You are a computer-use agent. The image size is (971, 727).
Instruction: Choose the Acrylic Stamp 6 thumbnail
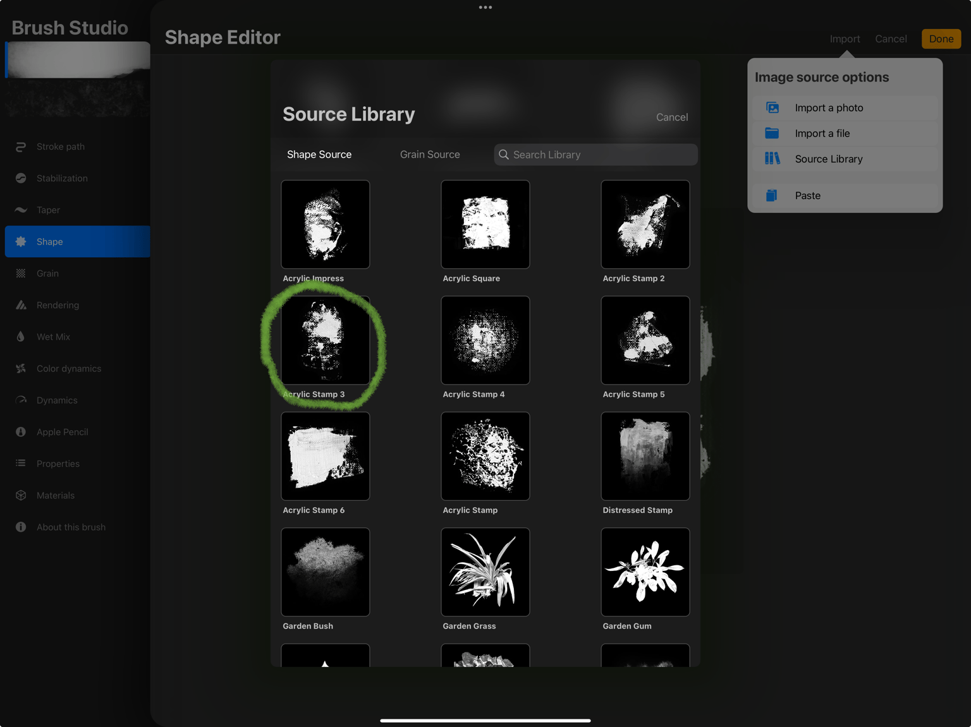pos(326,456)
